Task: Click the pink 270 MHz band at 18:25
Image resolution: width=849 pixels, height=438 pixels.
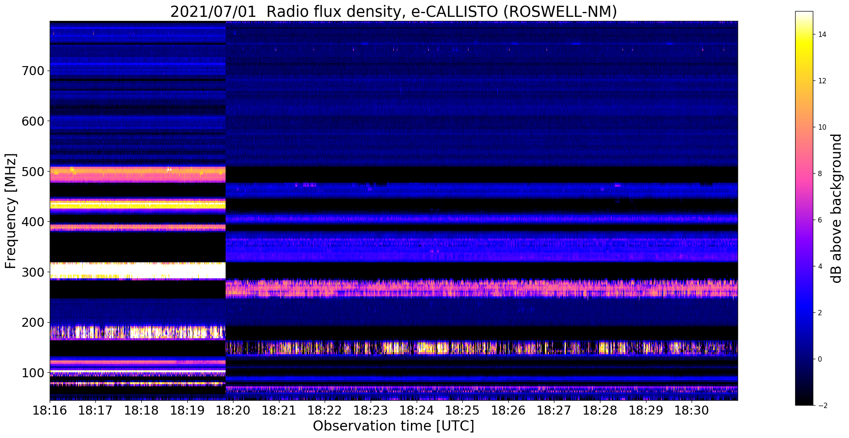Action: (x=462, y=288)
